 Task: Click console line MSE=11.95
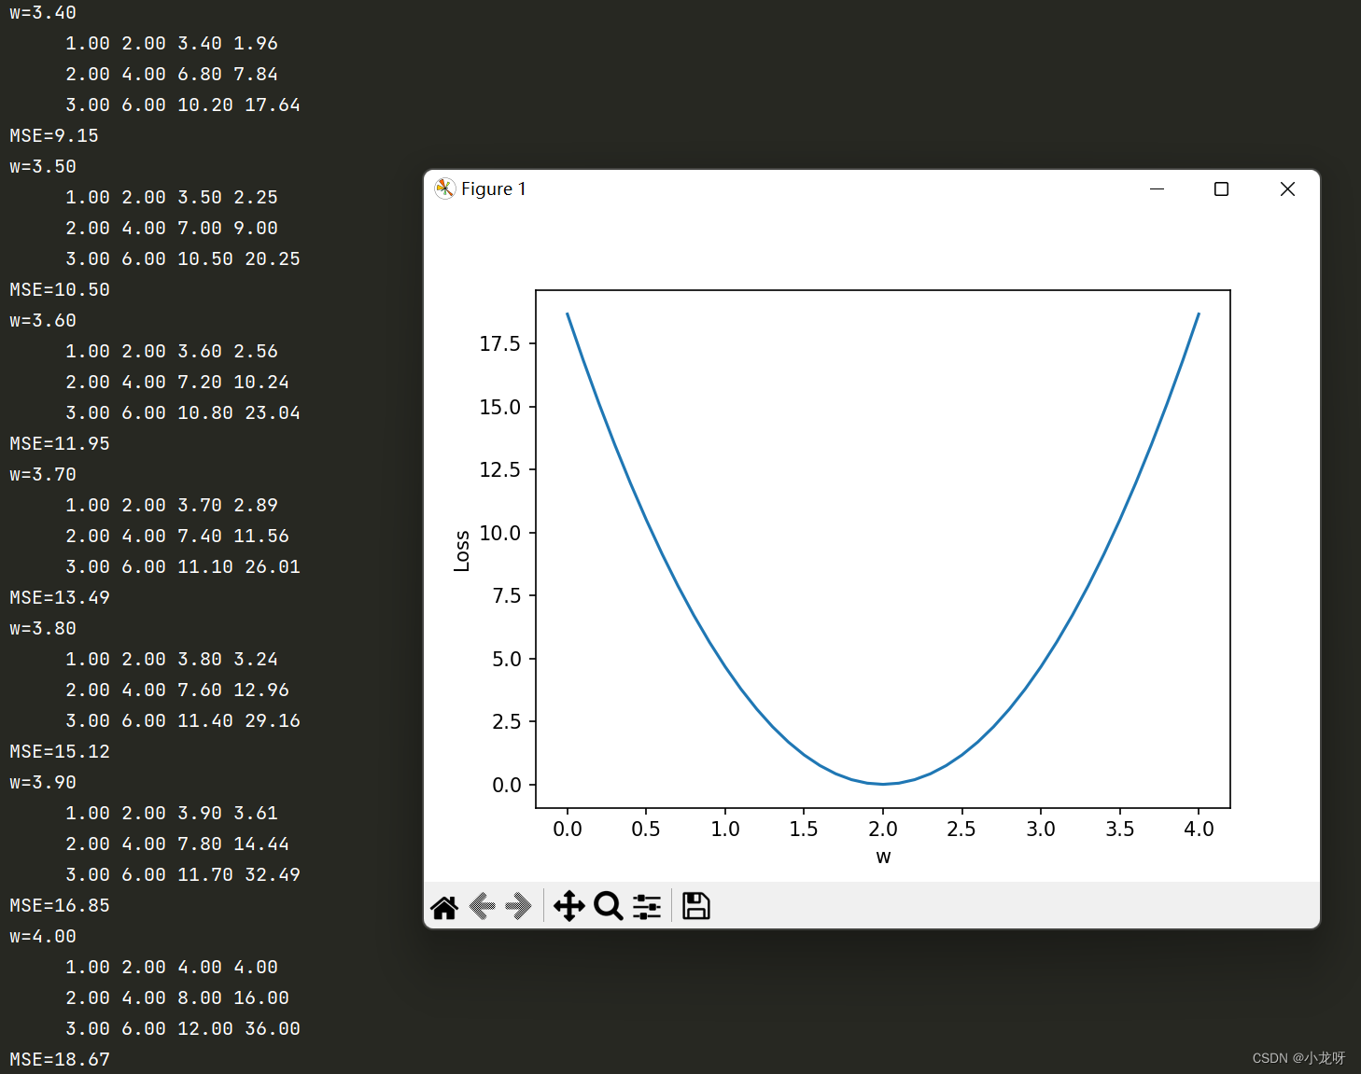coord(60,444)
